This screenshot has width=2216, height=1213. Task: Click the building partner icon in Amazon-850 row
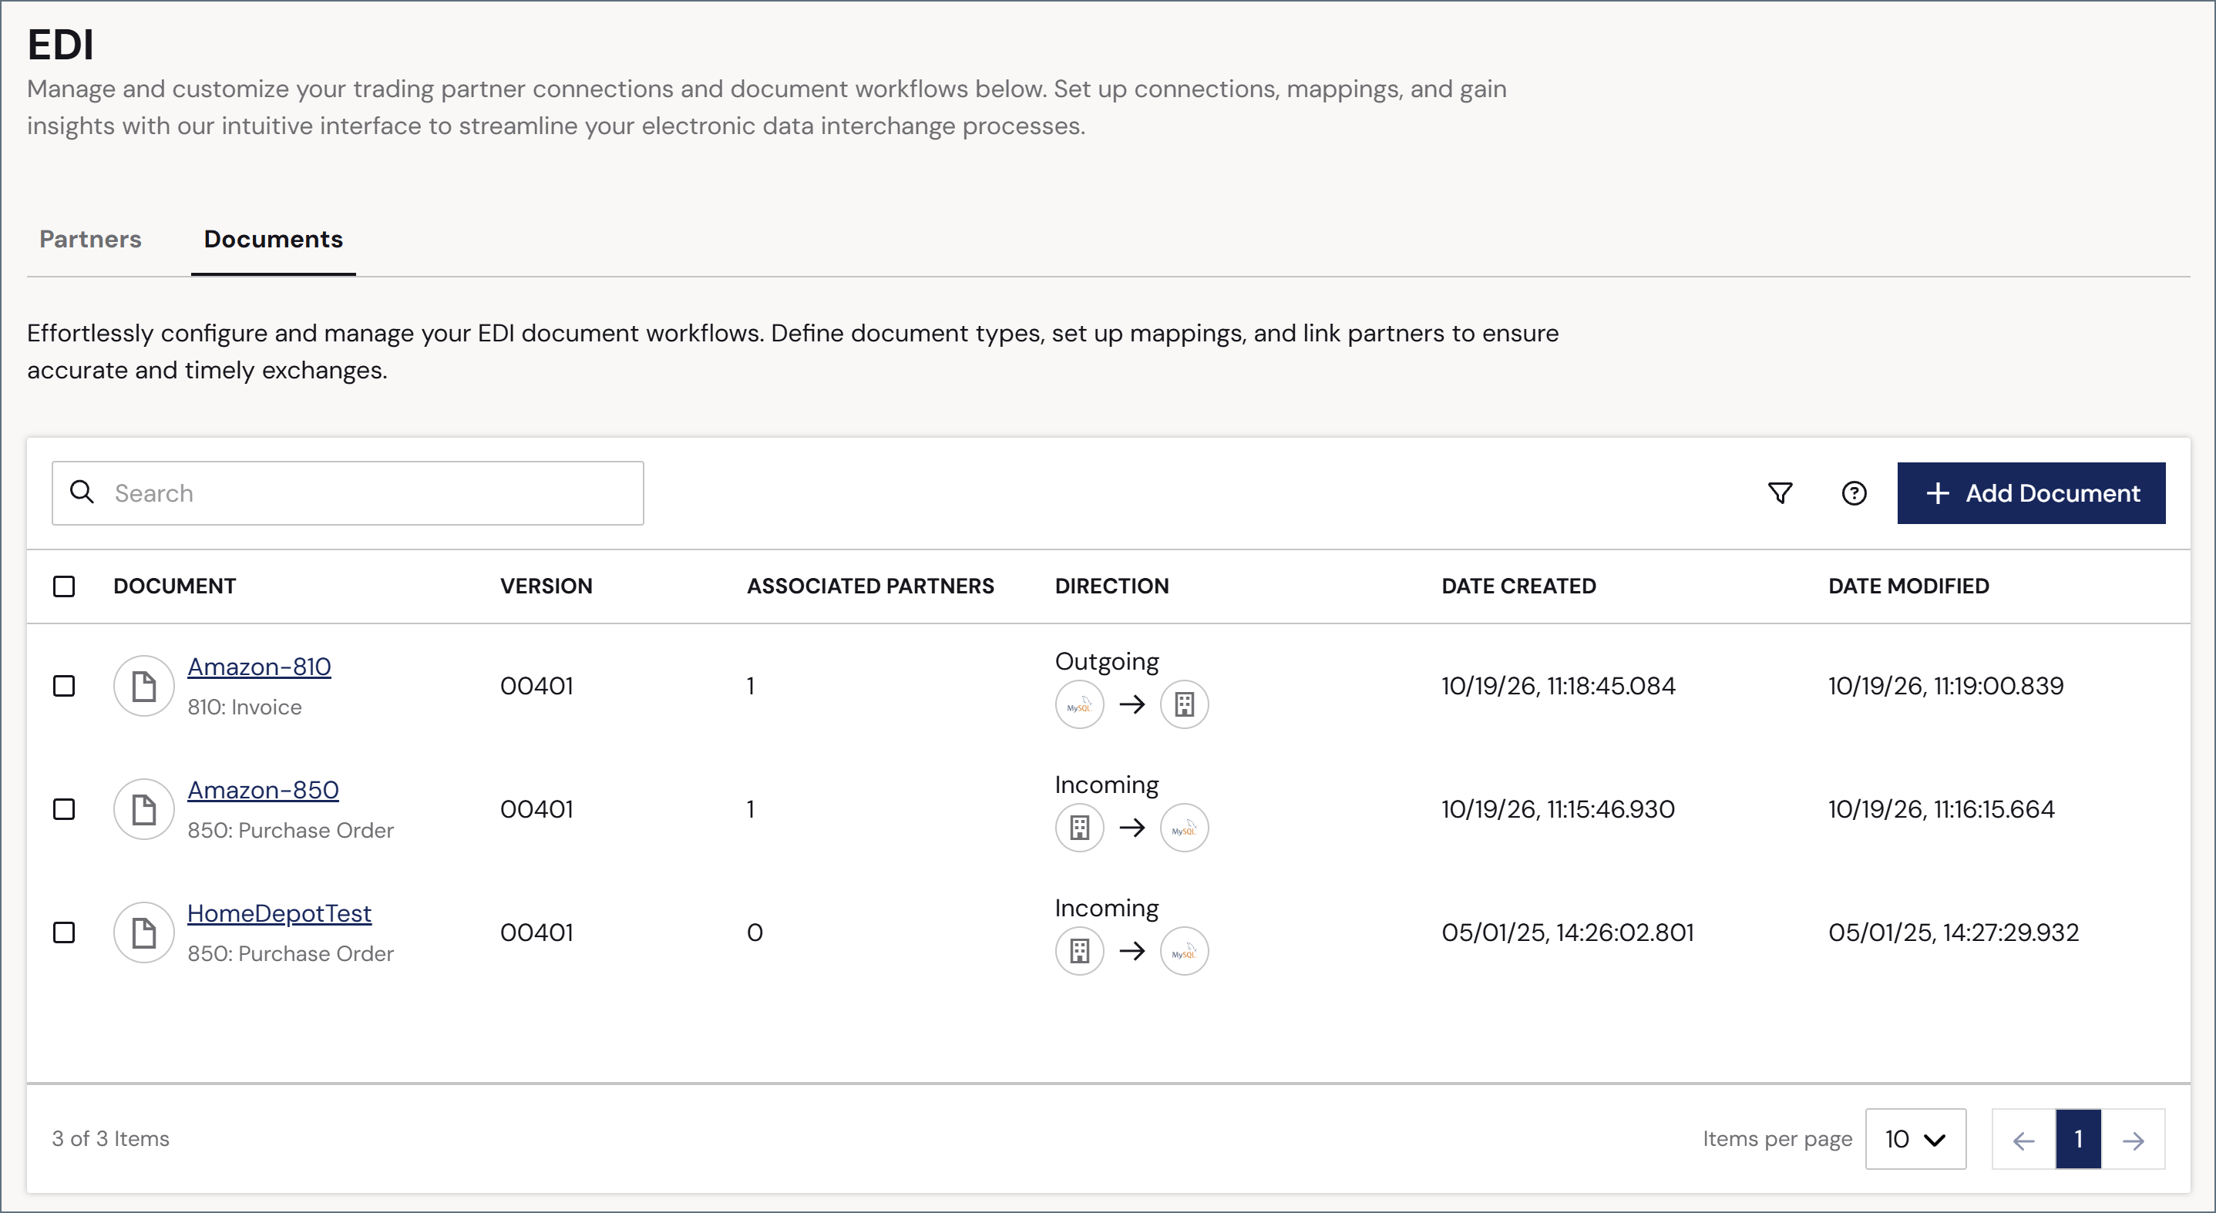[x=1080, y=828]
